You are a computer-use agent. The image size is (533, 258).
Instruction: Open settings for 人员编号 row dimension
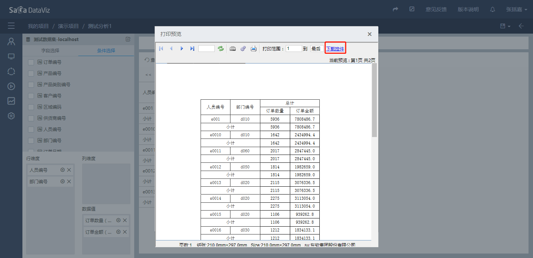click(63, 170)
